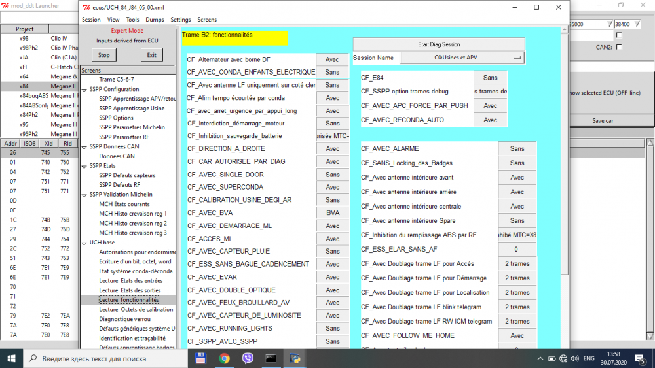
Task: Open the notification center
Action: [641, 358]
